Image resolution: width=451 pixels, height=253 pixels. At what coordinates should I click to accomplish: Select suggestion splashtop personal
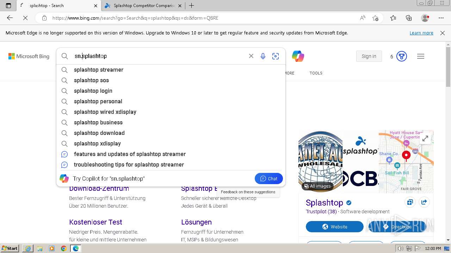[171, 101]
